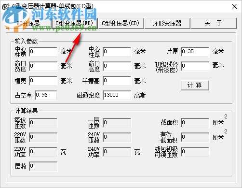
Task: Click the 层数 label
Action: [20, 166]
